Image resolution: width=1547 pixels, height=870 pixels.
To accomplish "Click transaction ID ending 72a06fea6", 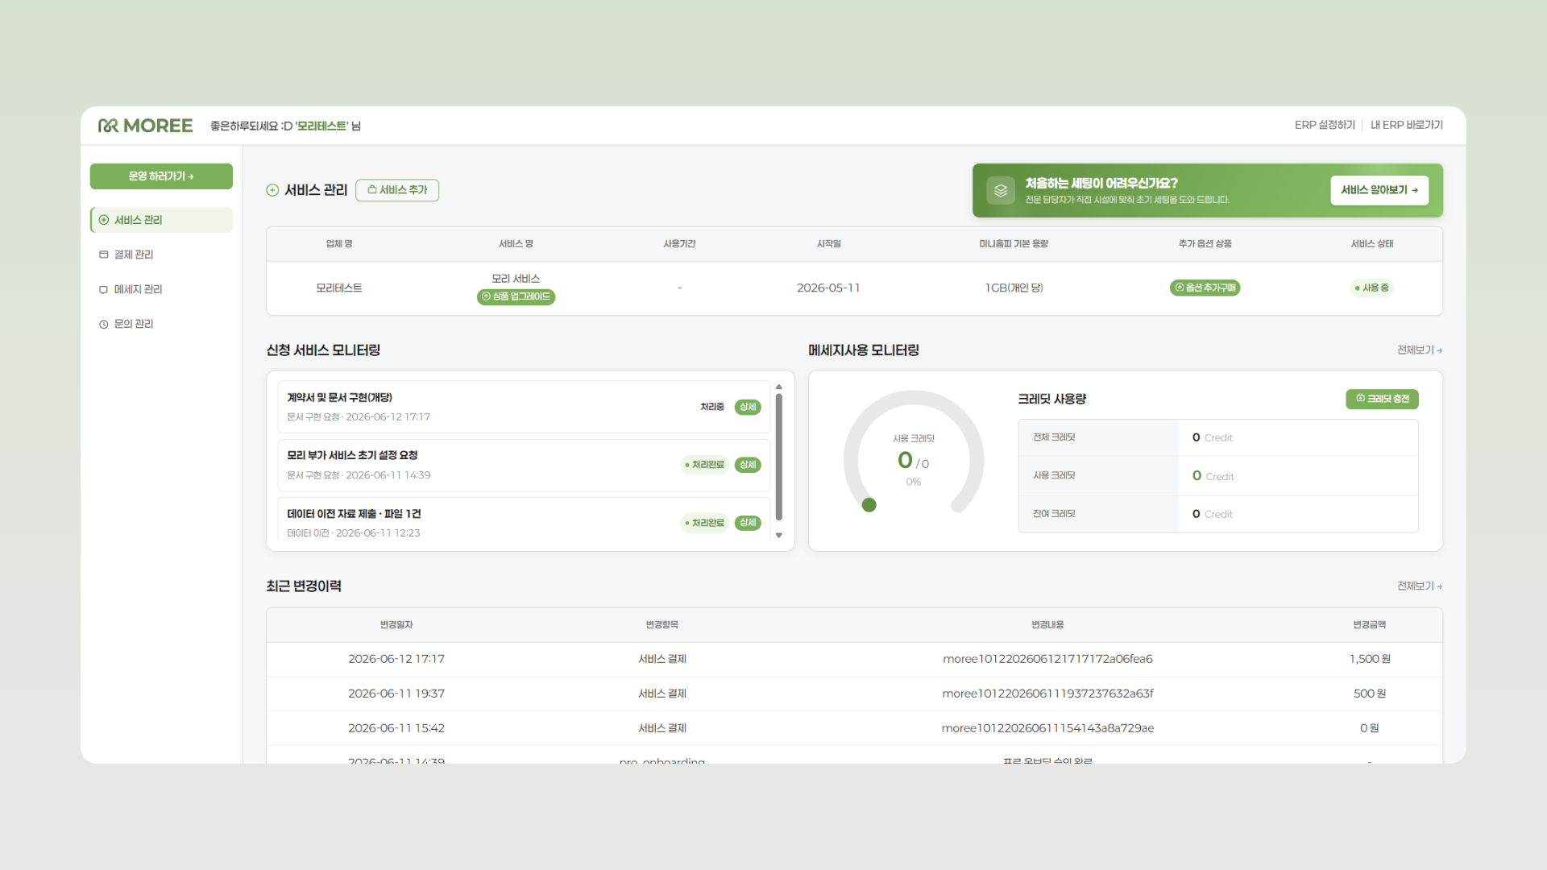I will 1047,659.
